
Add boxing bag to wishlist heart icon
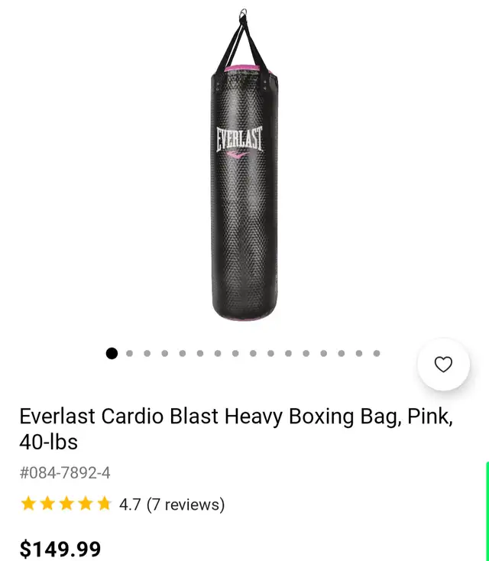click(443, 365)
